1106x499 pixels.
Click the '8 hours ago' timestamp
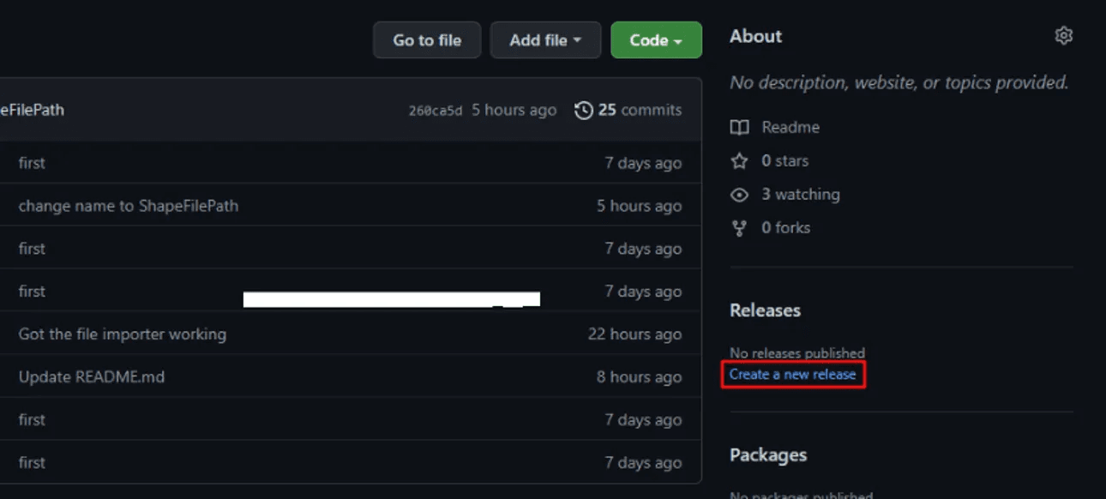639,377
